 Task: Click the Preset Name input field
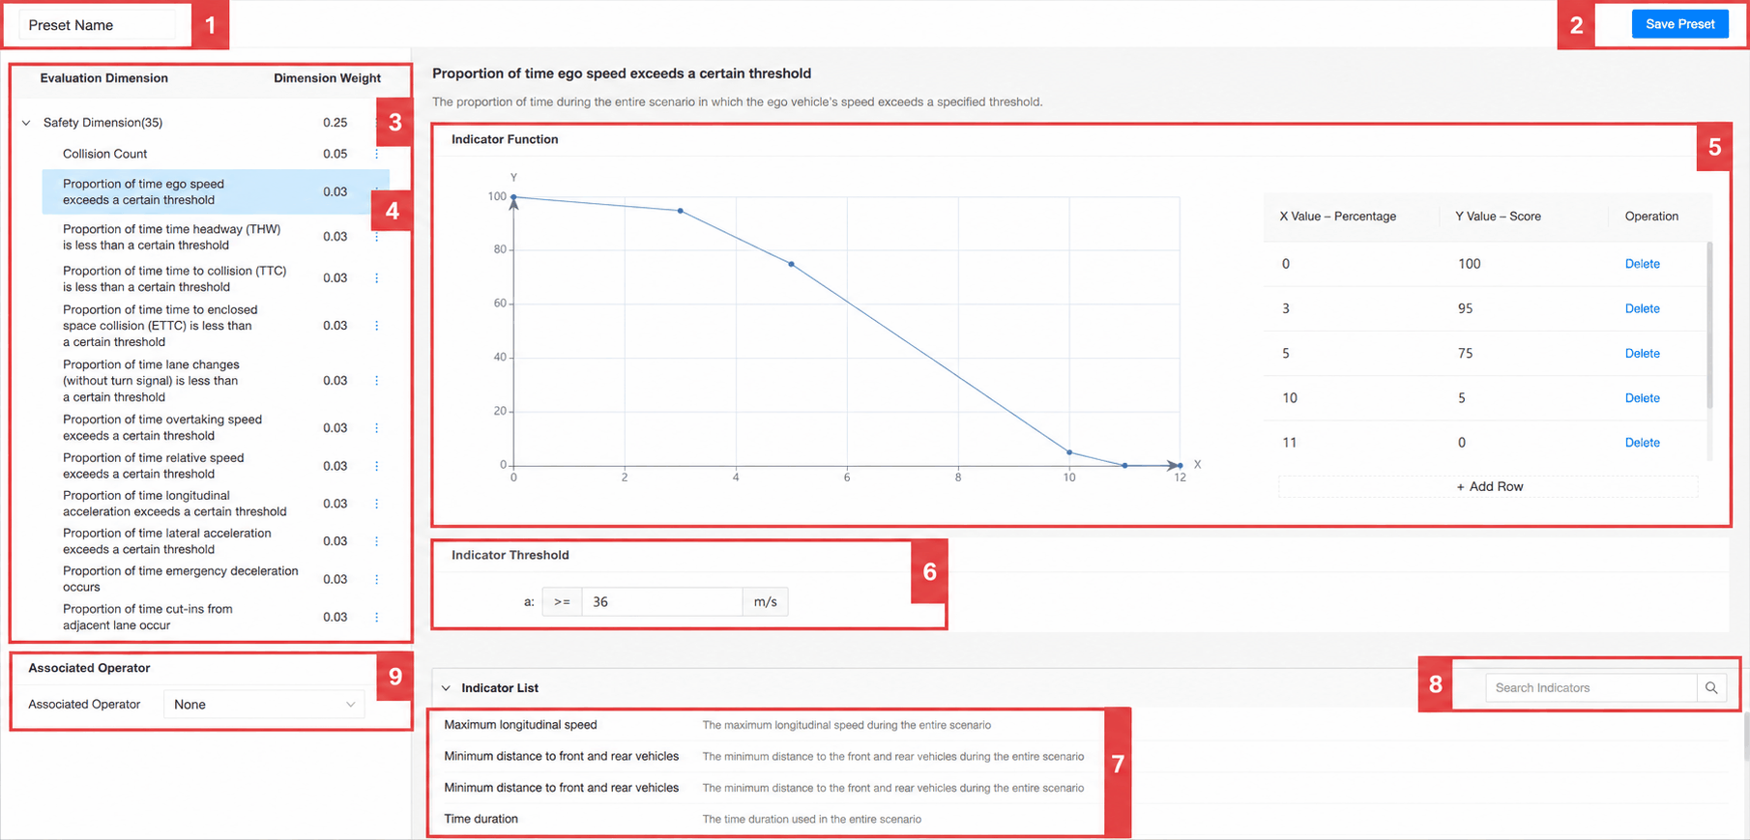97,25
